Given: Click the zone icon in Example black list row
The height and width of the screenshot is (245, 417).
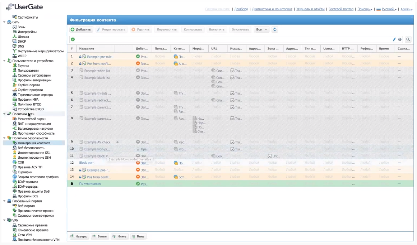Looking at the screenshot, I should pos(232,78).
